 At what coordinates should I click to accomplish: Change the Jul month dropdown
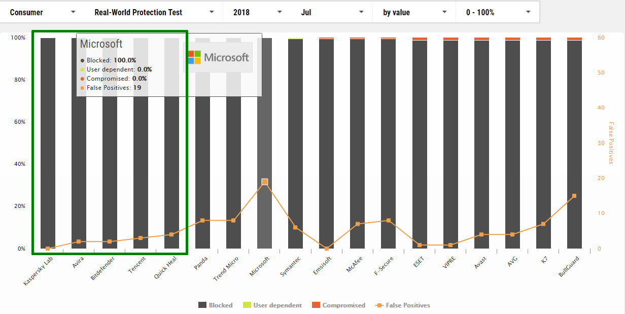tap(332, 12)
